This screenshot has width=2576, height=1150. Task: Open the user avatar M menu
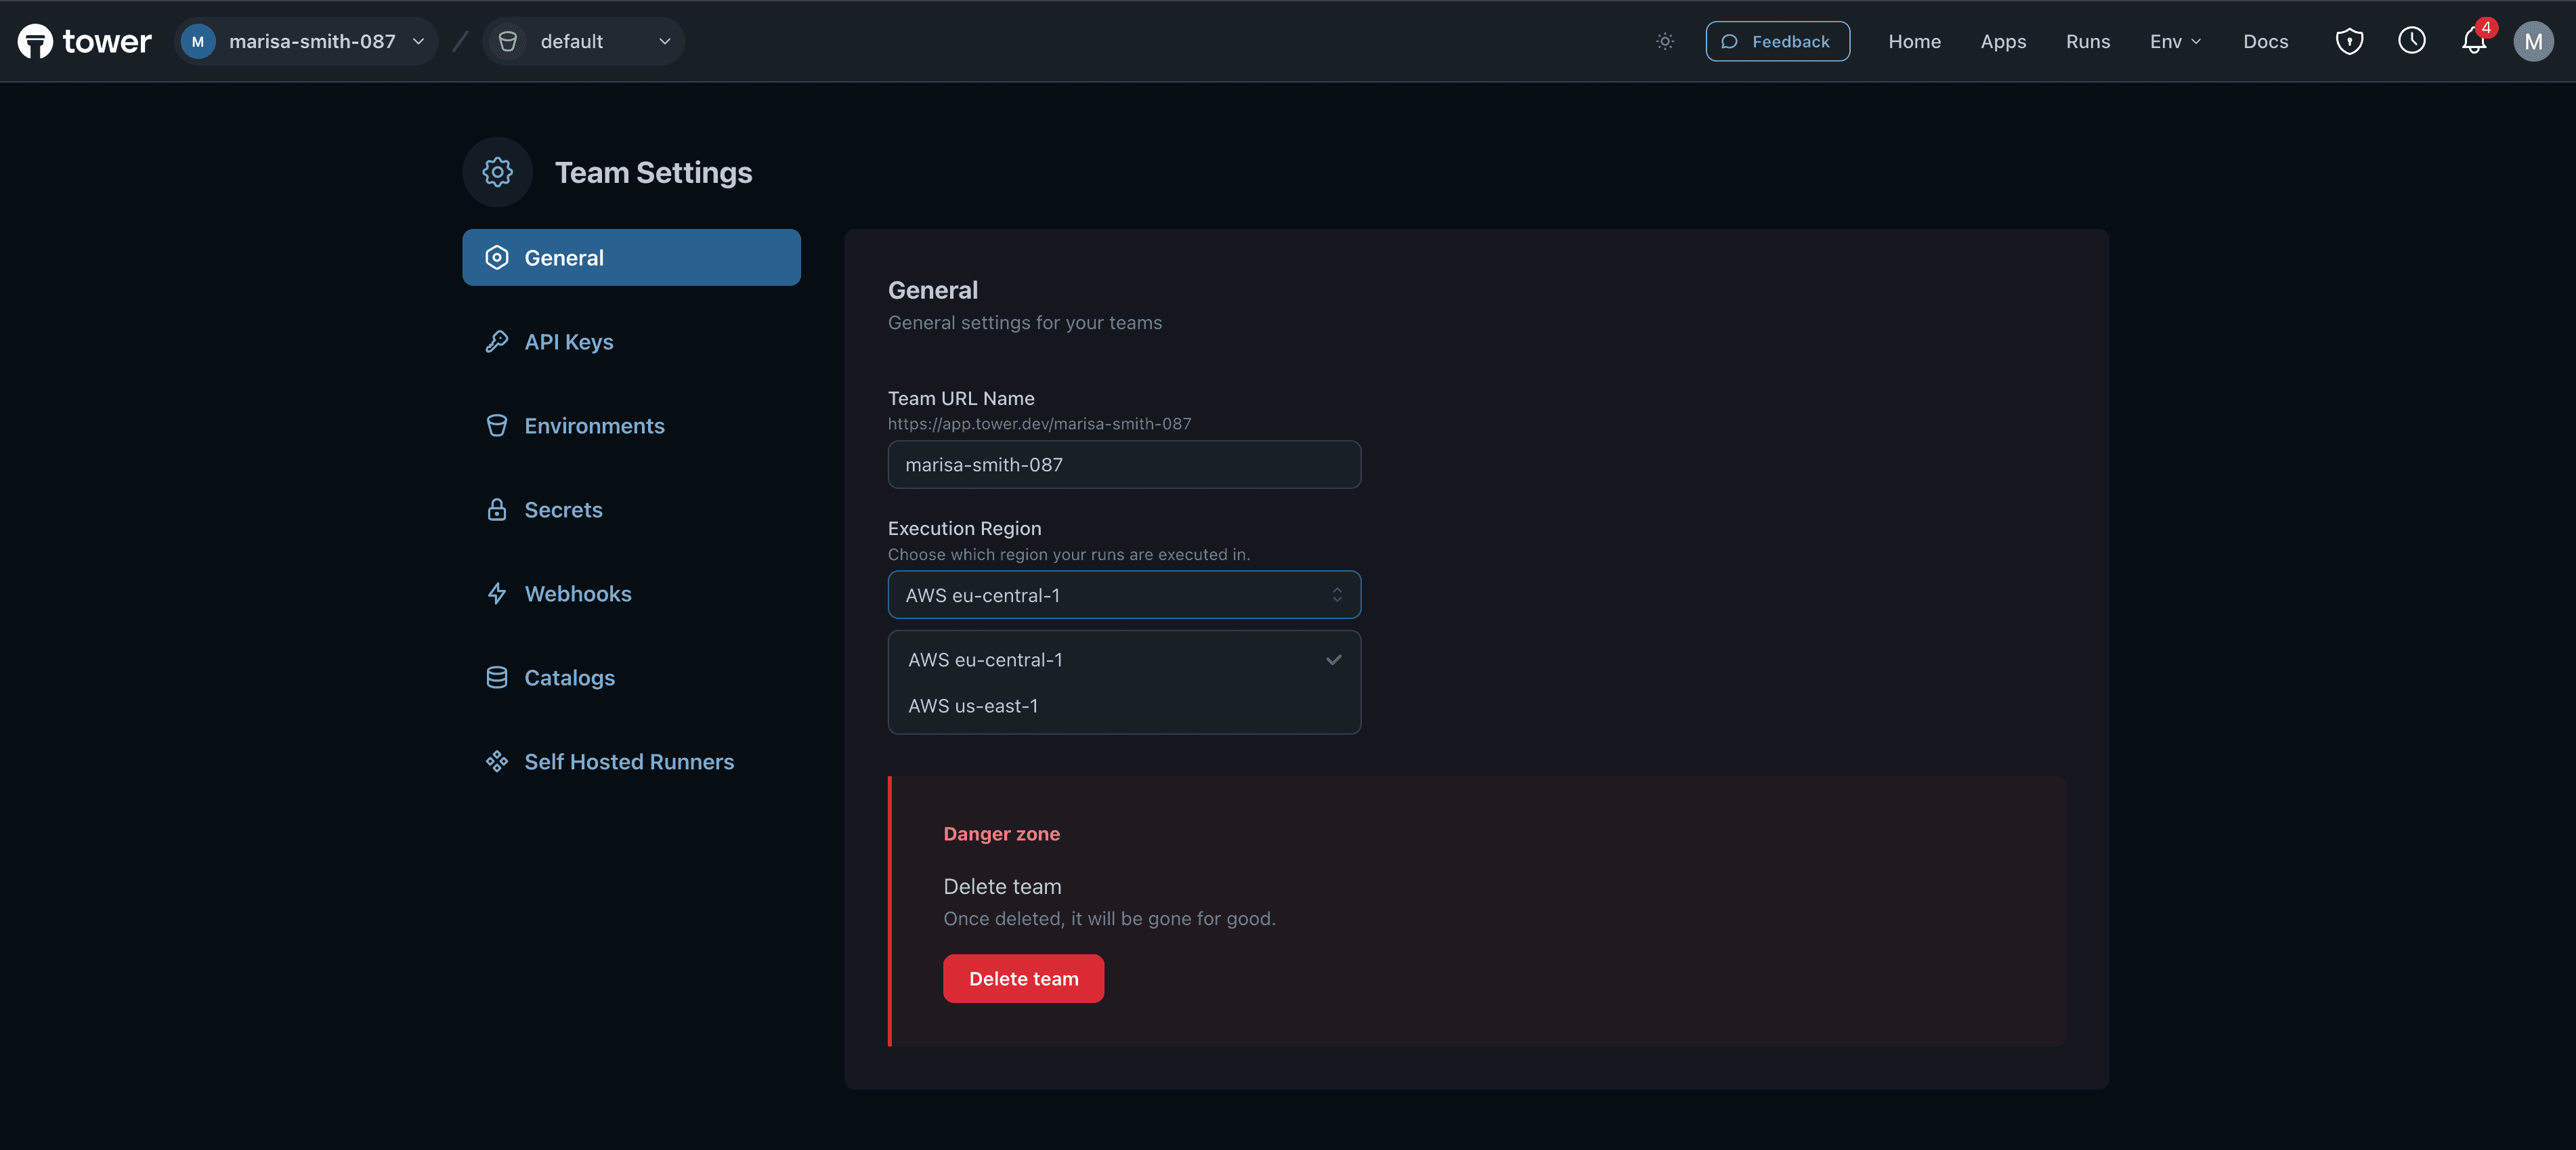[2532, 41]
